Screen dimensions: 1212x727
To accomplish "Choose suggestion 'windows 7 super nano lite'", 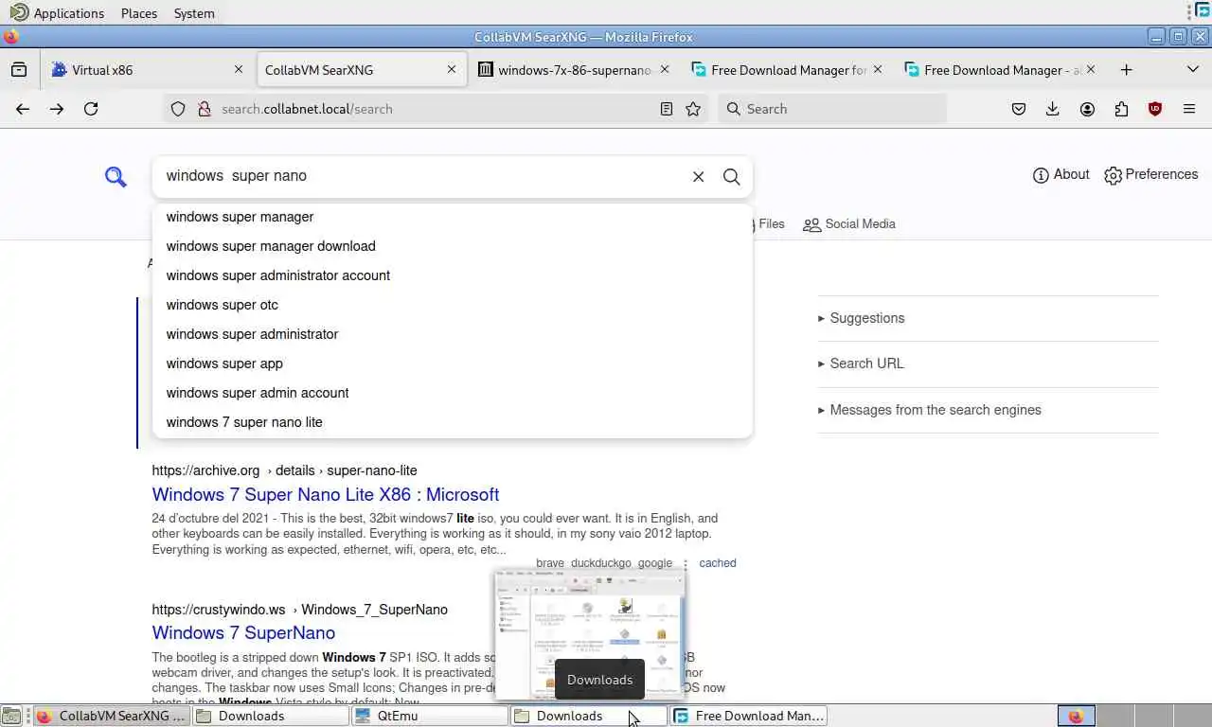I will click(452, 422).
